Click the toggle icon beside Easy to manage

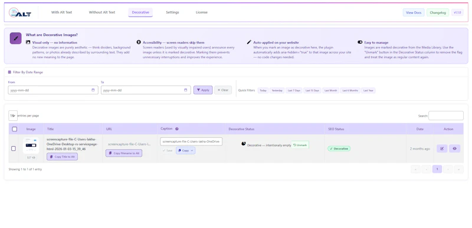tap(360, 42)
